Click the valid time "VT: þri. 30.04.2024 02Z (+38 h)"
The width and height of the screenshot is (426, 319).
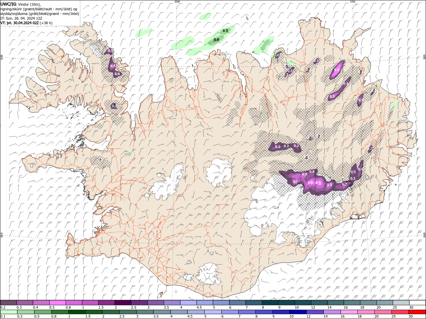point(26,23)
